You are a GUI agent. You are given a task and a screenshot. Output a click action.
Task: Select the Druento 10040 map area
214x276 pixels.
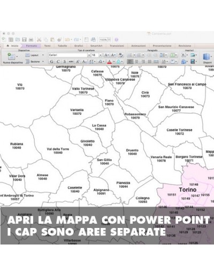pyautogui.click(x=132, y=152)
